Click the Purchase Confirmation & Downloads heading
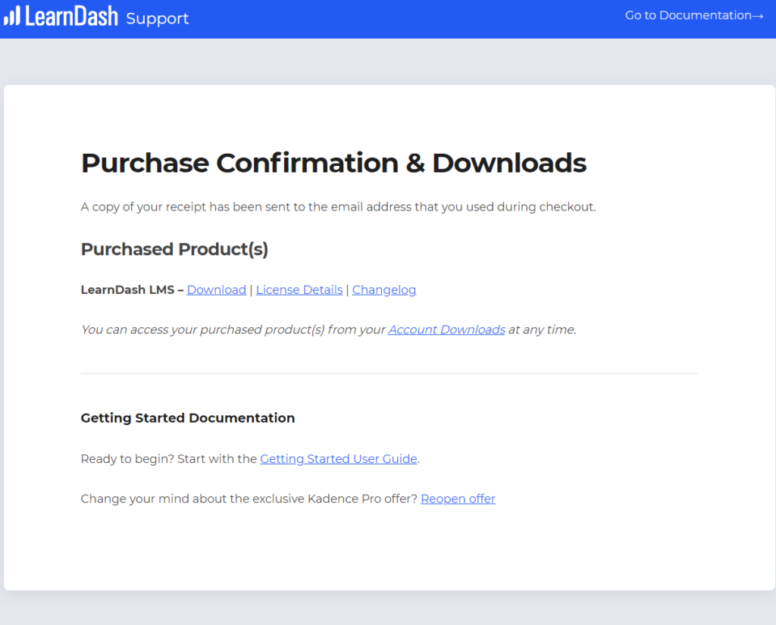 pyautogui.click(x=333, y=163)
